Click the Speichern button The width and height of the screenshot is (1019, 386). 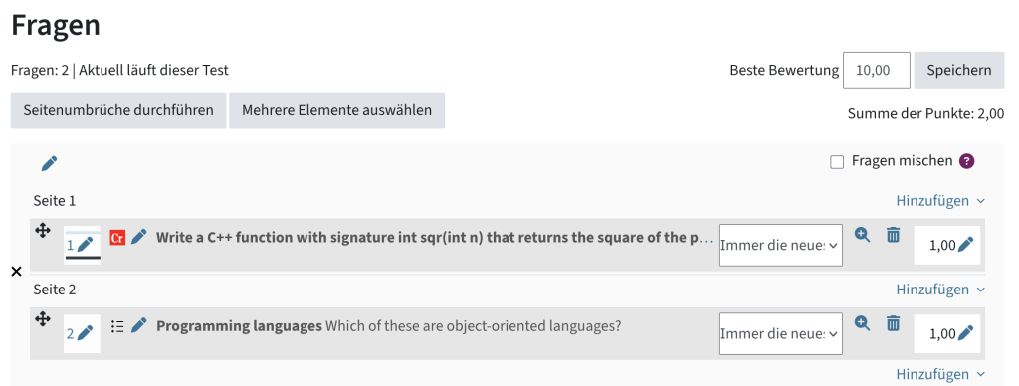959,71
